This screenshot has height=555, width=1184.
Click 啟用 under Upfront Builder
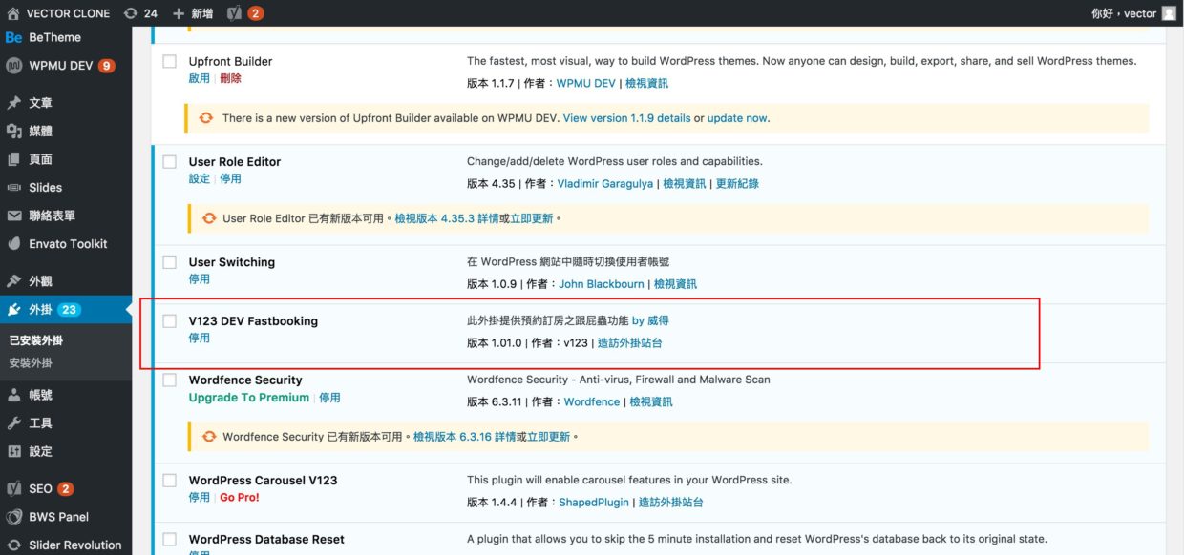point(199,78)
